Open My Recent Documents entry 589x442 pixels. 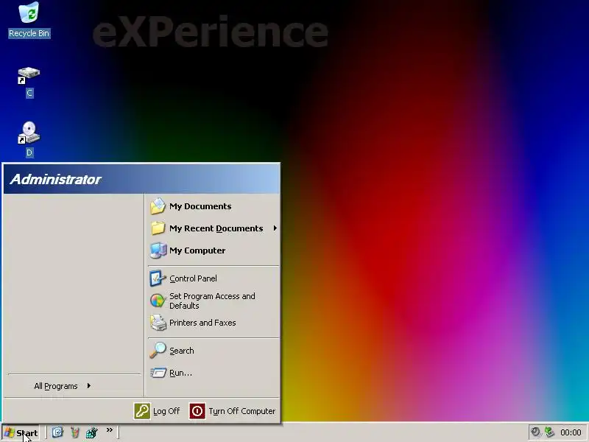214,228
